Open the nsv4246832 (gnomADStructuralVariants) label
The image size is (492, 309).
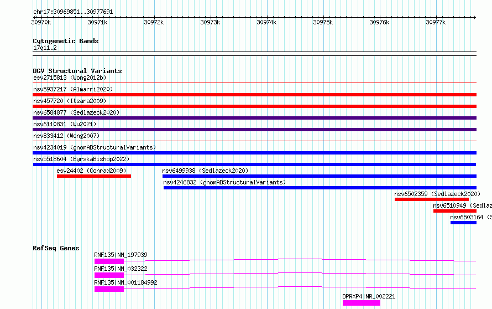point(224,182)
